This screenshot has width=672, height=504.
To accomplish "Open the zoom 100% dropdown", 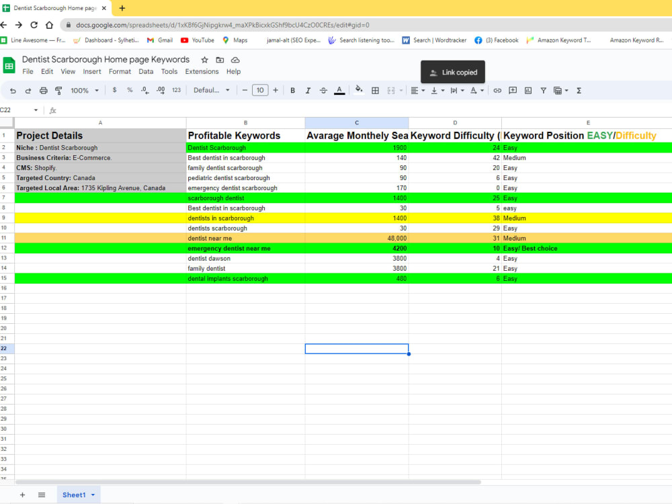I will (85, 91).
